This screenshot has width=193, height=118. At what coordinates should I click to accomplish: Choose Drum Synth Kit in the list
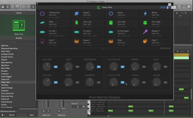7,93
